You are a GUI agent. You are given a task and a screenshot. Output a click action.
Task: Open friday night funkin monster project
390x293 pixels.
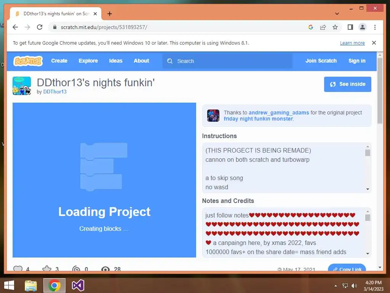coord(258,119)
